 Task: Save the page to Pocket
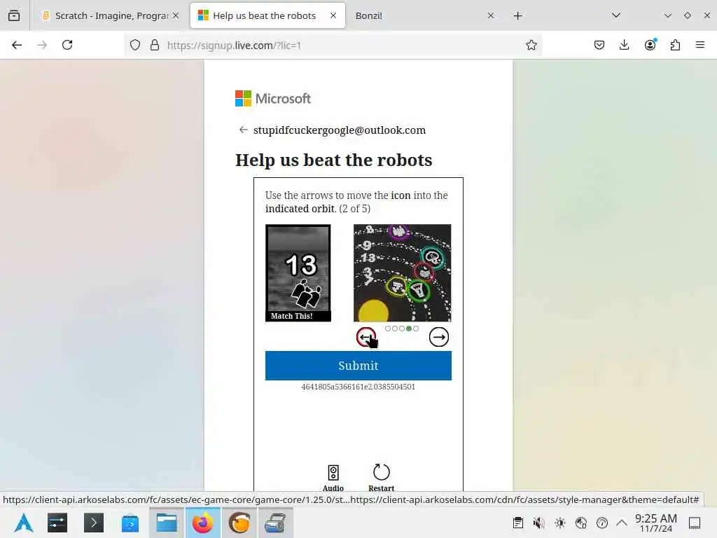coord(599,45)
